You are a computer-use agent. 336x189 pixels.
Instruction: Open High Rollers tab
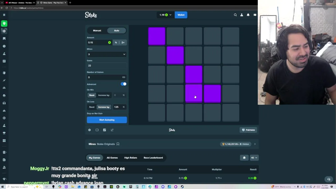(x=130, y=158)
